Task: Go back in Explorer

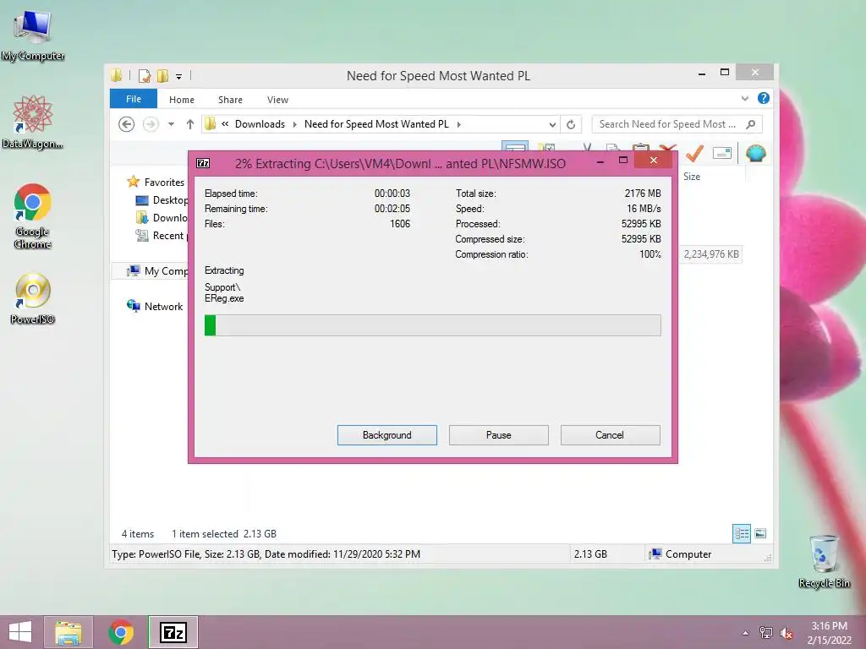Action: click(127, 124)
